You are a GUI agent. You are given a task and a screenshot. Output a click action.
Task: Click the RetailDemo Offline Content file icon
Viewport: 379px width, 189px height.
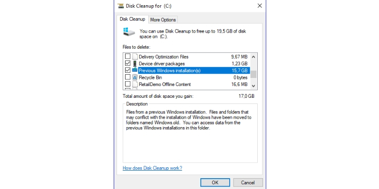[x=135, y=84]
